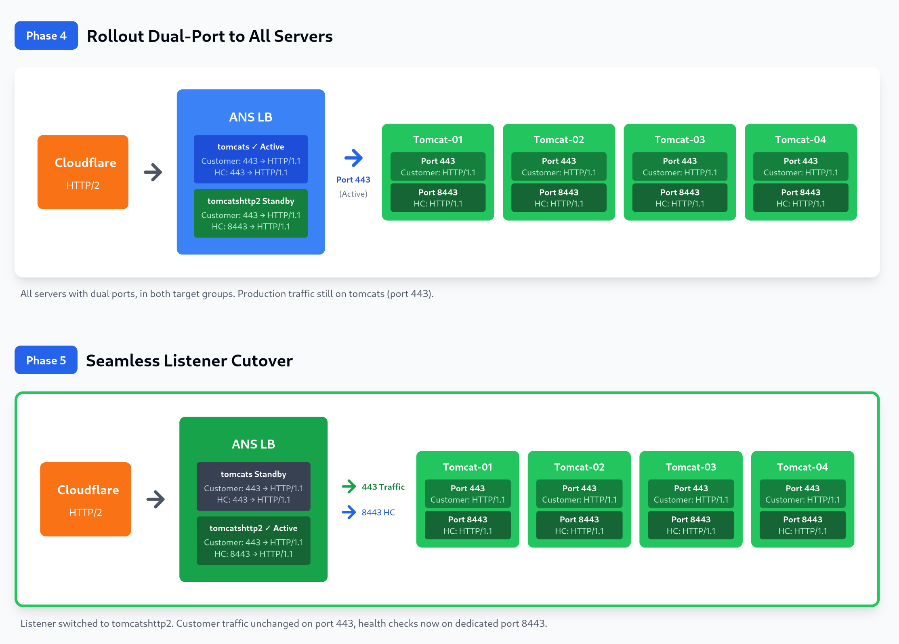Screen dimensions: 899x644
Task: Click the 'tomcatshttp2 ✓ Active' target group
Action: [x=253, y=541]
